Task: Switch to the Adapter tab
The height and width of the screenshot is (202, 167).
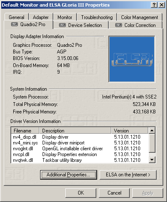Action: coord(41,17)
